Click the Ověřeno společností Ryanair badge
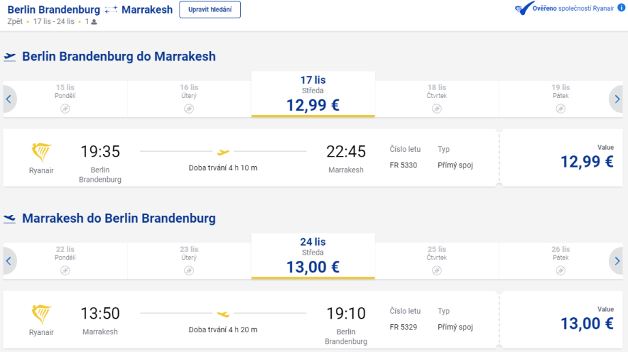The width and height of the screenshot is (628, 352). (573, 10)
